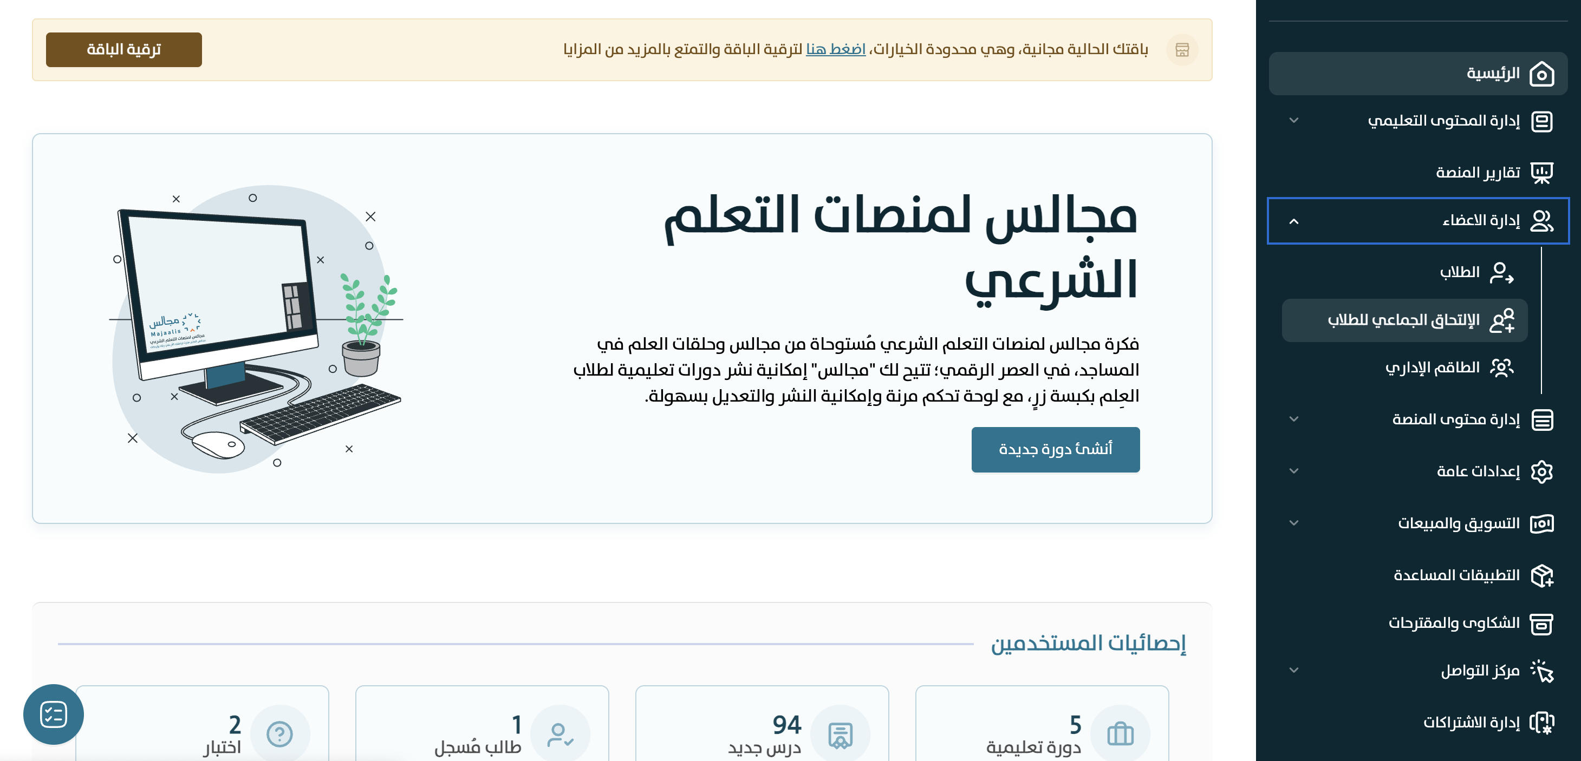Click the box icon for التطبيقات المساعدة
This screenshot has height=761, width=1581.
tap(1541, 575)
